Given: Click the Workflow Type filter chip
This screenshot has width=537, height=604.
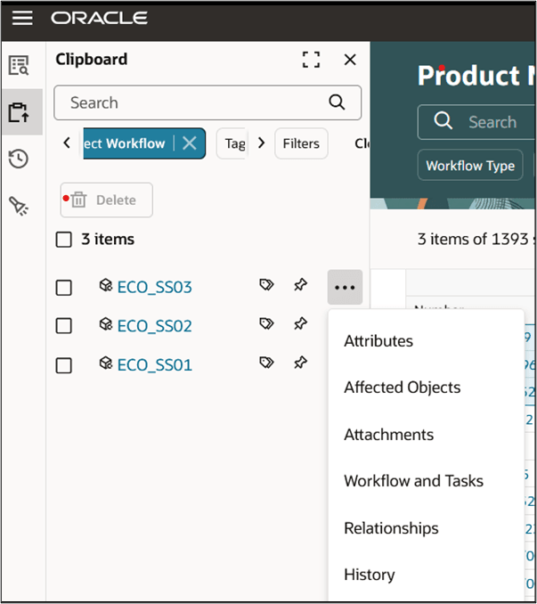Looking at the screenshot, I should click(470, 165).
